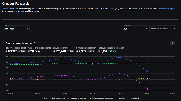Screen dimensions: 181x101
Task: Toggle the Total series in the legend
Action: pyautogui.click(x=44, y=98)
